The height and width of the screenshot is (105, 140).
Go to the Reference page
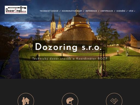(91, 11)
